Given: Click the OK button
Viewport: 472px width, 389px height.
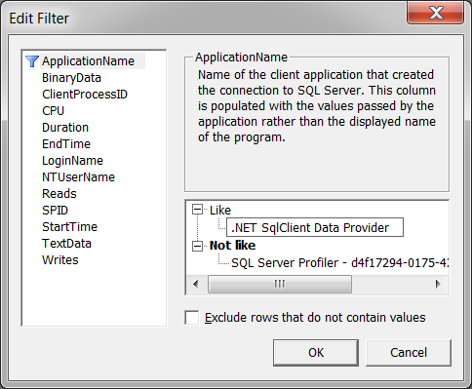Looking at the screenshot, I should click(x=316, y=353).
